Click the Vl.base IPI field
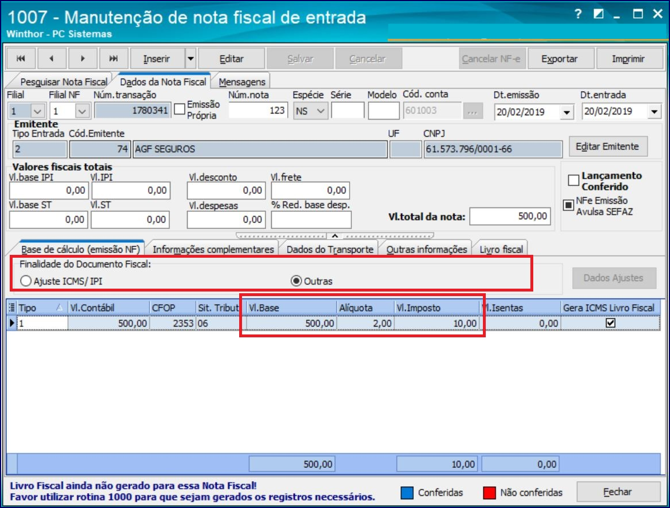The width and height of the screenshot is (670, 508). point(49,190)
